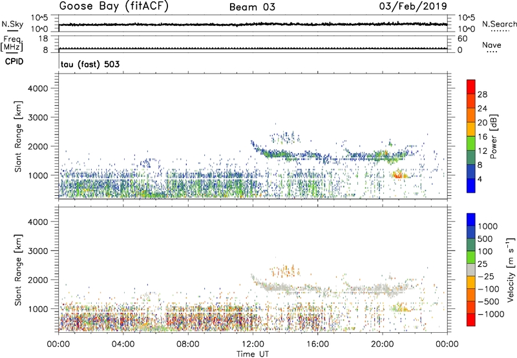Click the red high-power echo near 21:00 at 1000 km

click(x=398, y=175)
